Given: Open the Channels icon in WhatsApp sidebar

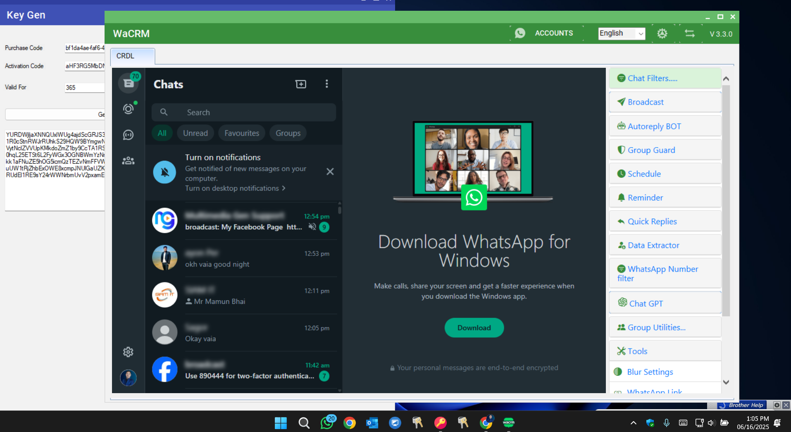Looking at the screenshot, I should point(129,135).
